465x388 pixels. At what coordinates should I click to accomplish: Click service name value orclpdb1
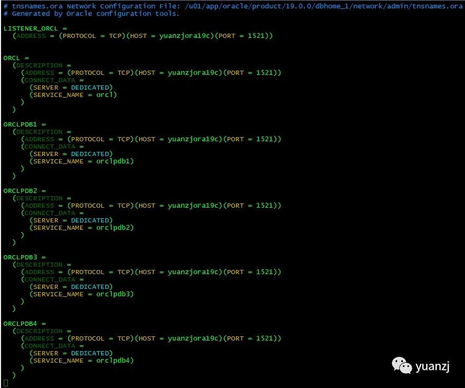tap(113, 161)
